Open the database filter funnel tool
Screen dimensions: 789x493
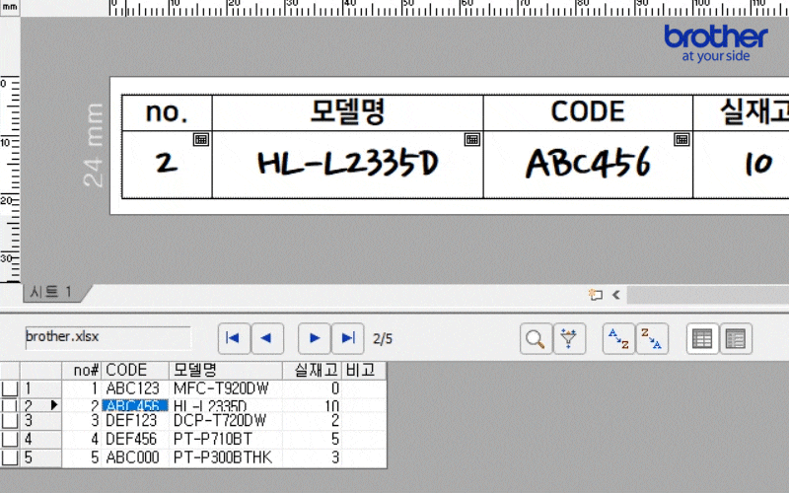[569, 338]
